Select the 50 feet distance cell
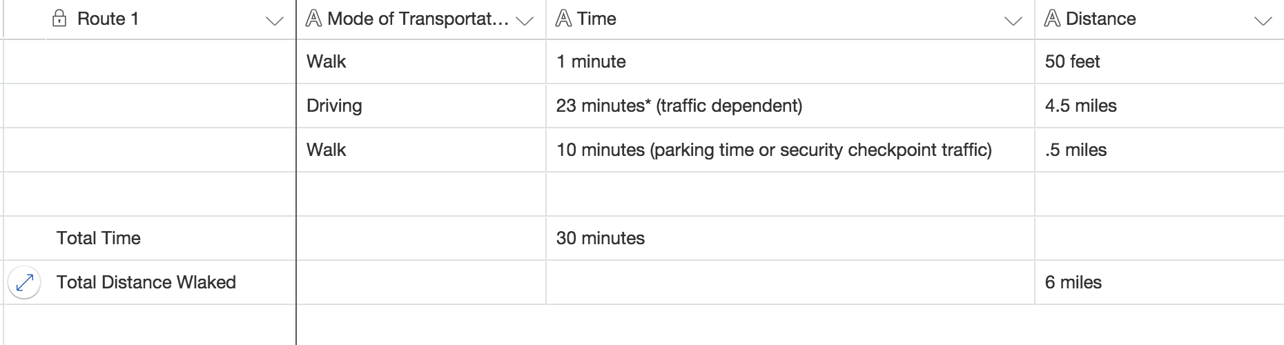 click(x=1159, y=61)
